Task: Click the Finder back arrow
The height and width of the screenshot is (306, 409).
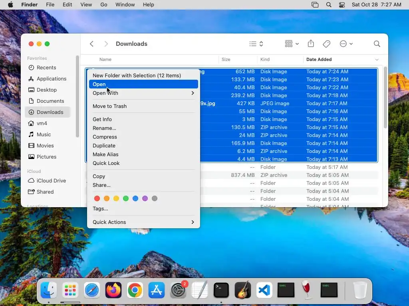Action: point(91,44)
